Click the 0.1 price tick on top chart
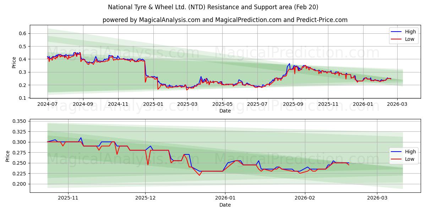Image resolution: width=426 pixels, height=213 pixels. (x=23, y=98)
